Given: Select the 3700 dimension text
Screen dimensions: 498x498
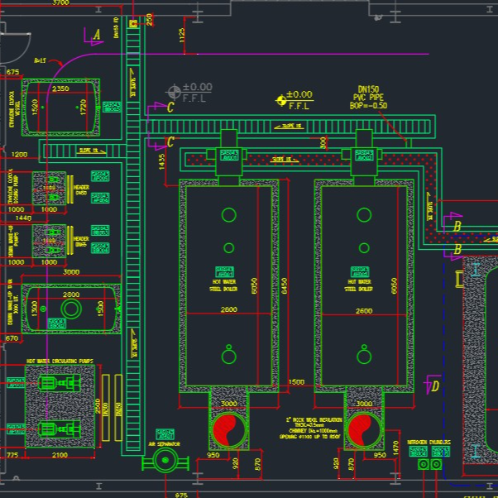Looking at the screenshot, I should 60,3.
